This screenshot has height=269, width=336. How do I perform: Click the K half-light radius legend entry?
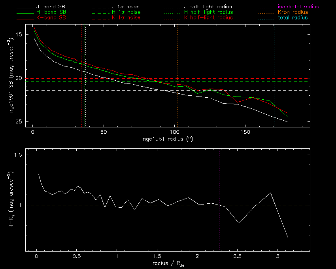click(208, 18)
